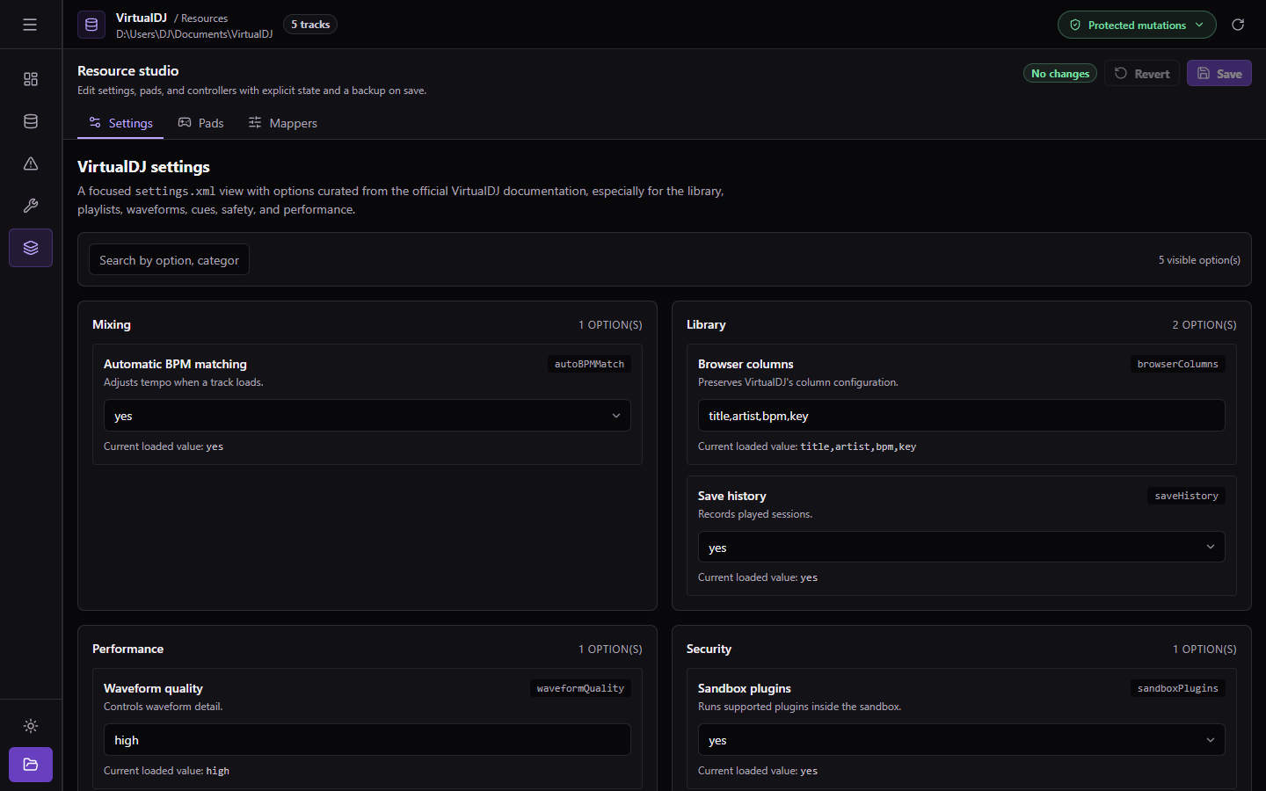The height and width of the screenshot is (791, 1266).
Task: Expand the Automatic BPM matching dropdown
Action: tap(367, 416)
